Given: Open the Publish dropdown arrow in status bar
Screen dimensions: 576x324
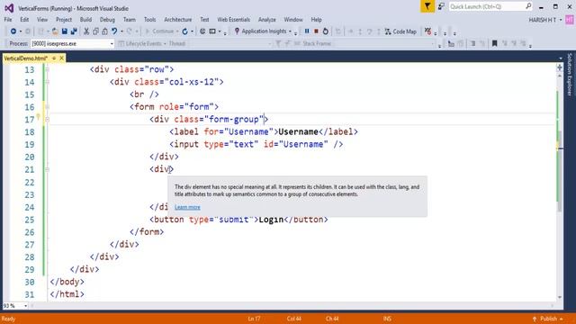Looking at the screenshot, I should point(562,319).
